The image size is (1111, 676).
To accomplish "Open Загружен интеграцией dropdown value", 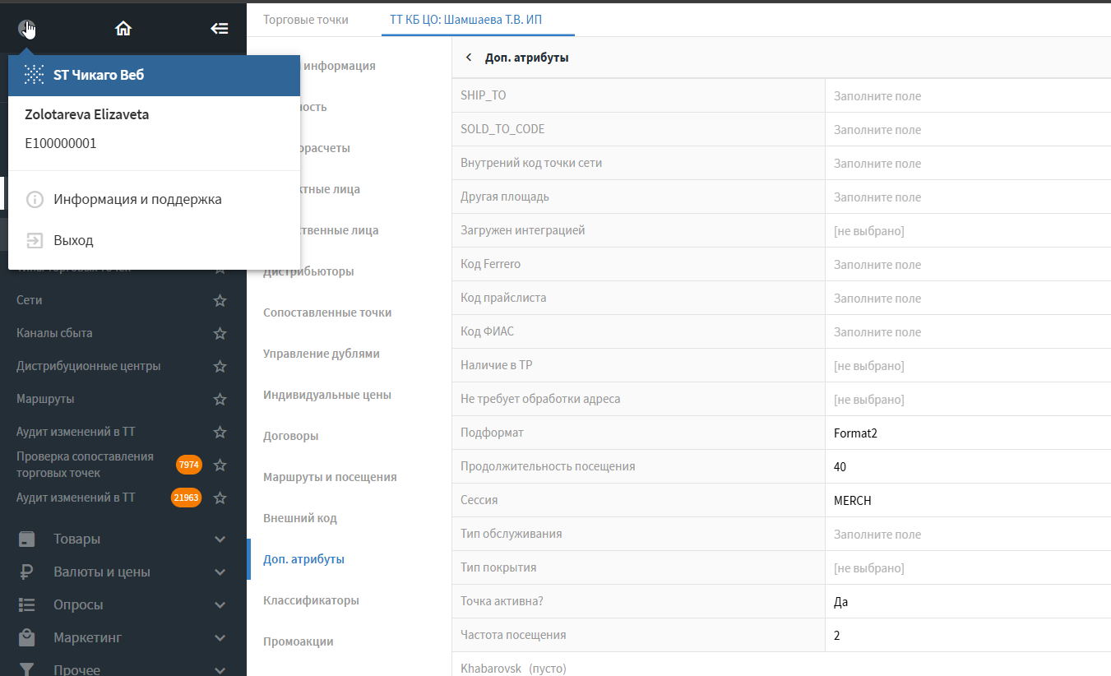I will pos(968,231).
